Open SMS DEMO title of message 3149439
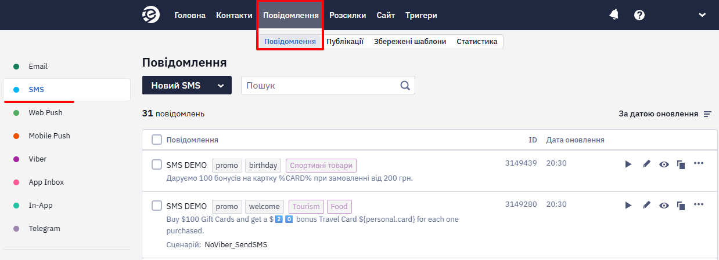The image size is (719, 260). point(186,165)
